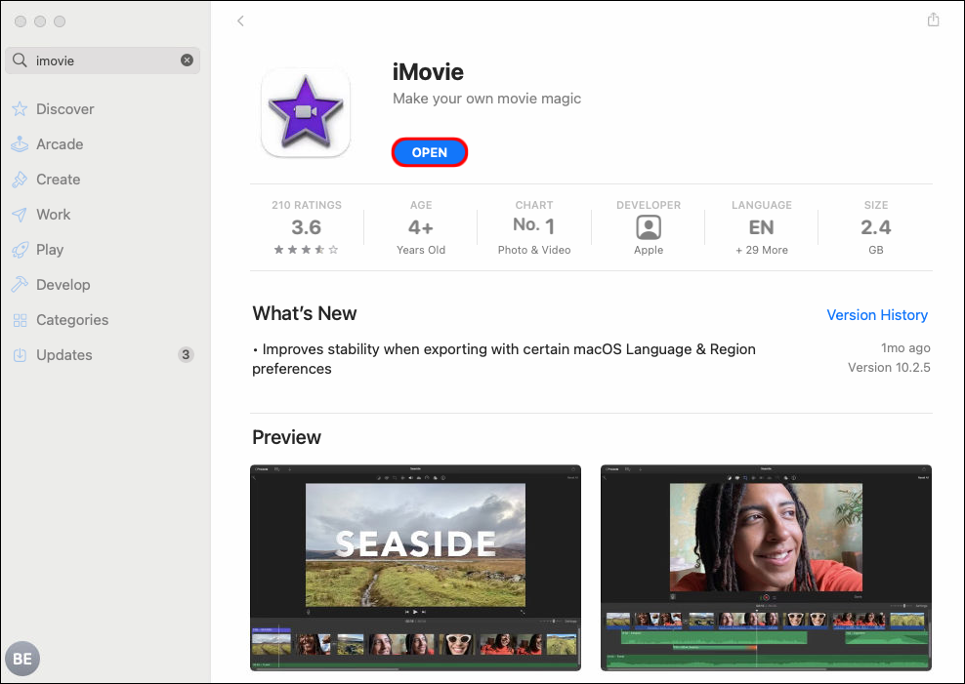This screenshot has height=684, width=965.
Task: Click the Discover star icon
Action: [x=20, y=108]
